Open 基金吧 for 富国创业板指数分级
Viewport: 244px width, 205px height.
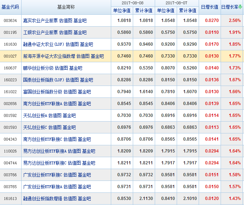point(84,92)
